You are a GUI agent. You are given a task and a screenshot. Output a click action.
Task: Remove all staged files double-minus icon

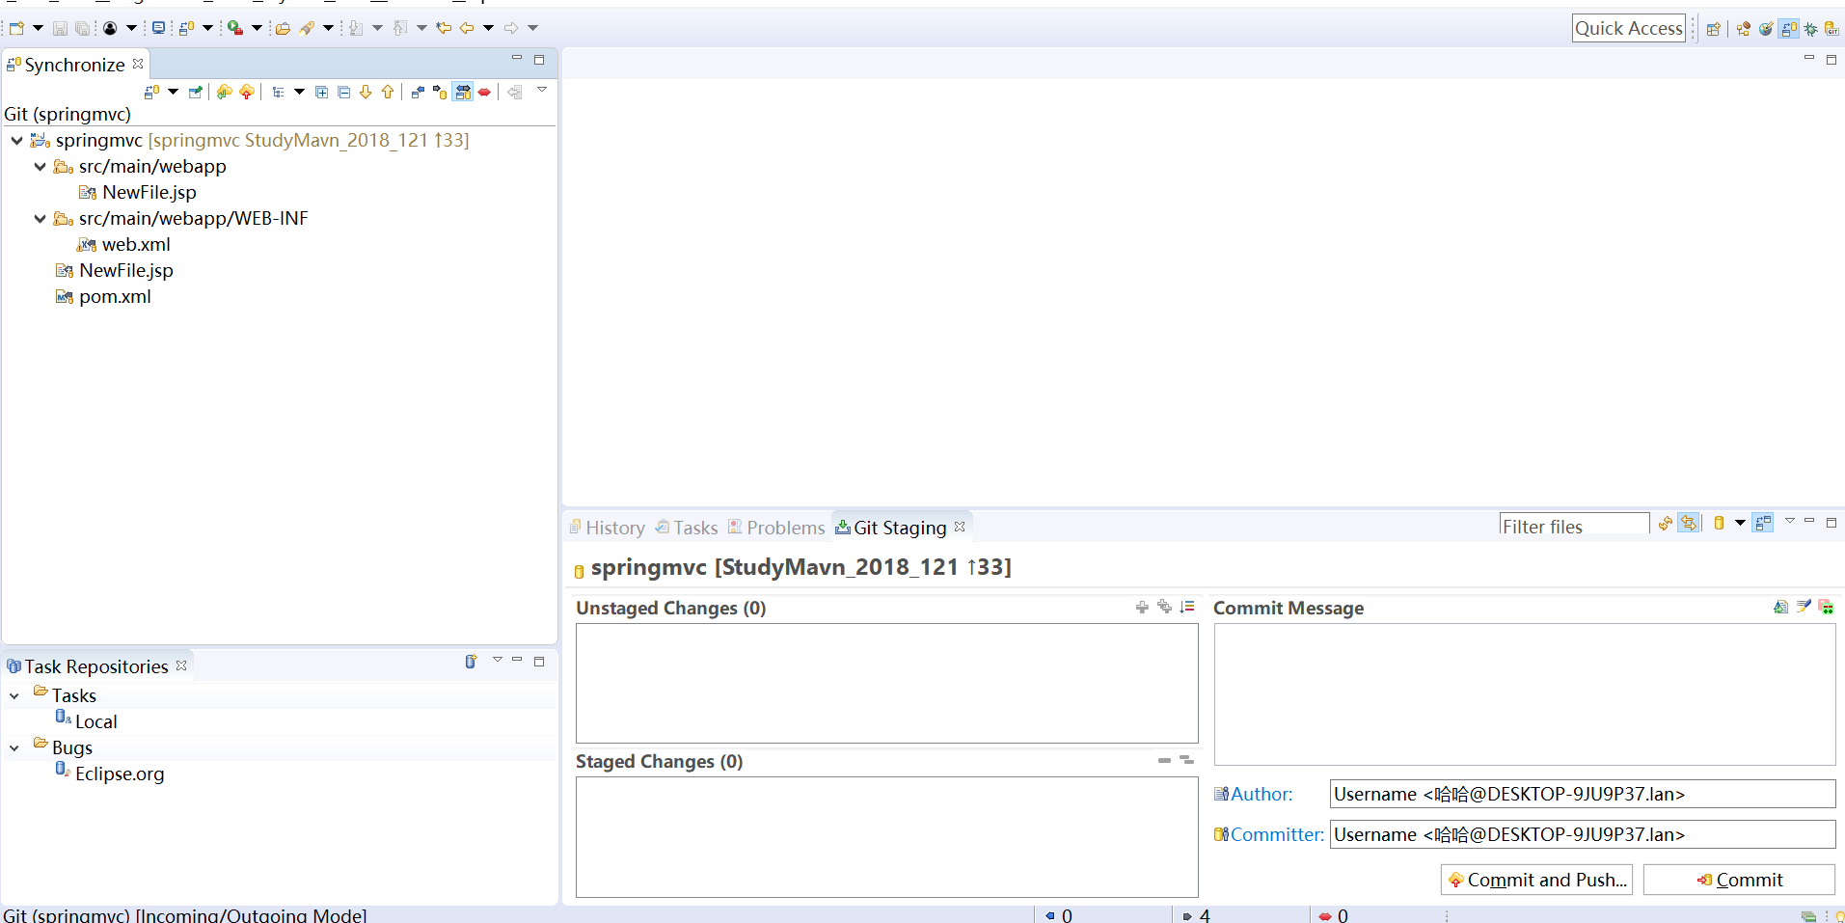click(1187, 760)
